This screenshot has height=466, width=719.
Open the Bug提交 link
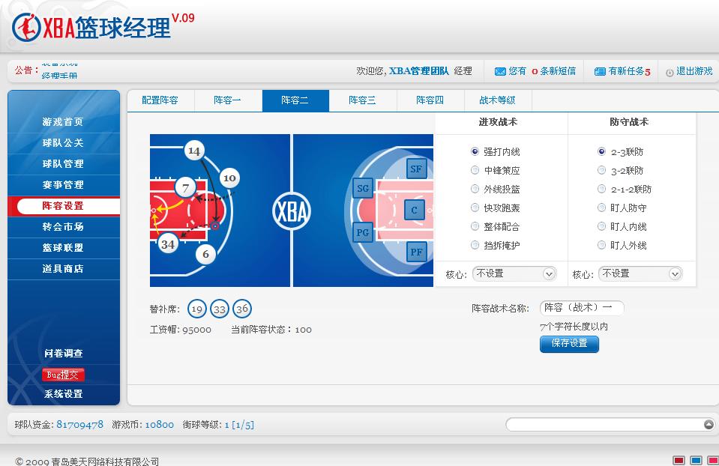pyautogui.click(x=63, y=375)
